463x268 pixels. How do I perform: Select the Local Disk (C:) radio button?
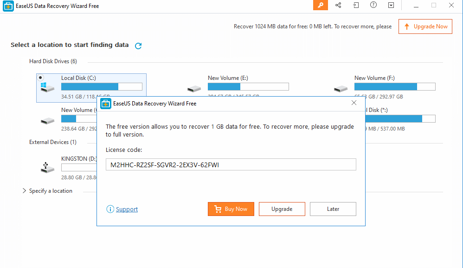click(x=40, y=78)
